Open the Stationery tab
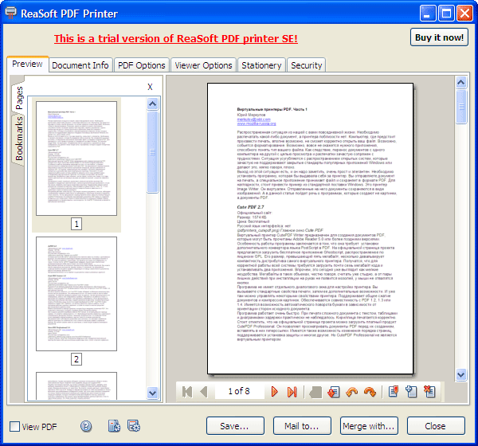The height and width of the screenshot is (446, 478). (261, 65)
